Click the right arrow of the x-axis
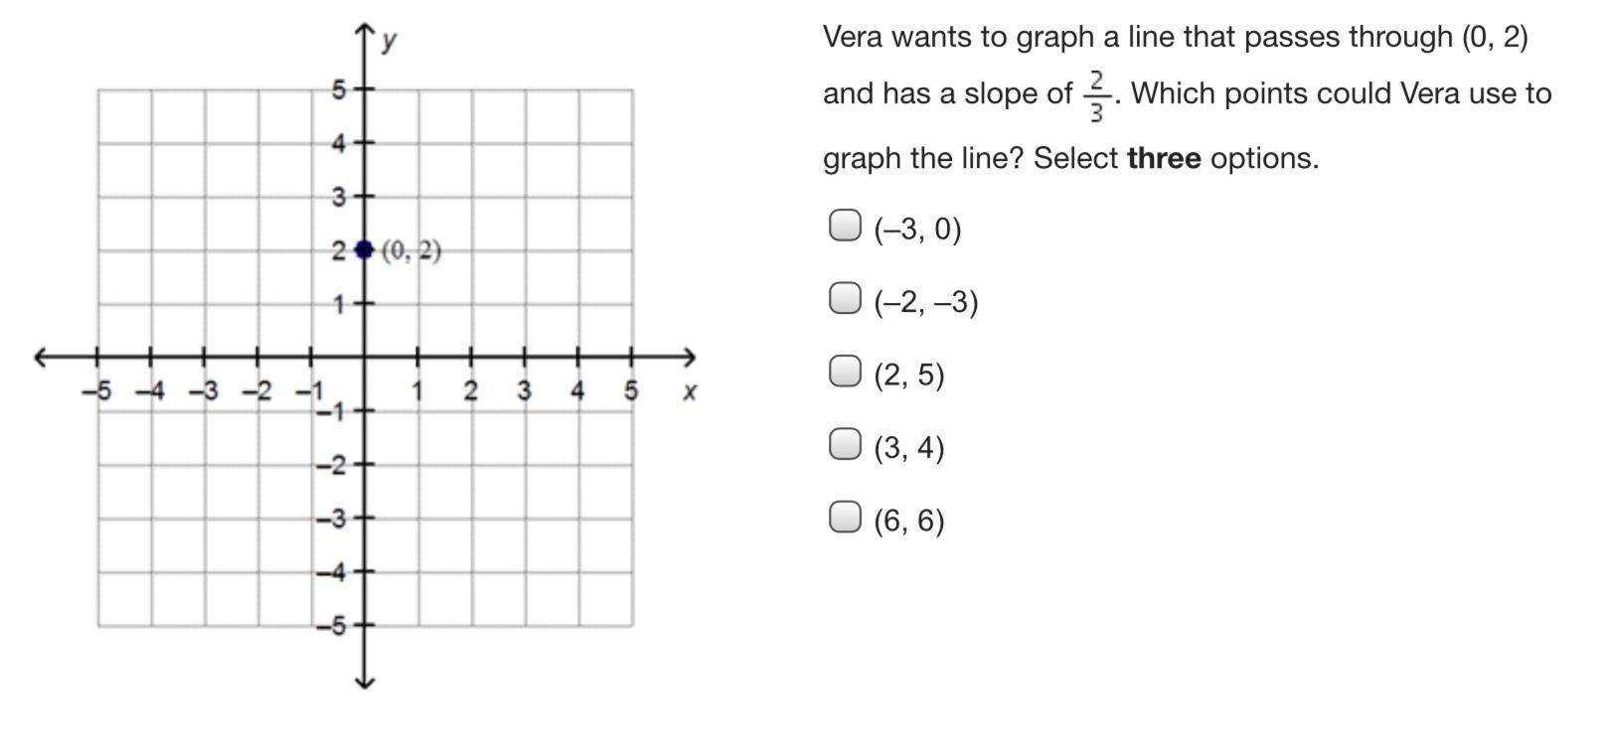 pyautogui.click(x=687, y=358)
